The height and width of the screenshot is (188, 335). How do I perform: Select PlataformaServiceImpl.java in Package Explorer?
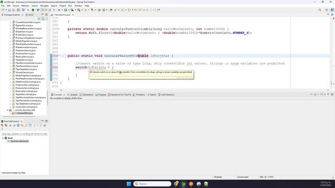[28, 81]
